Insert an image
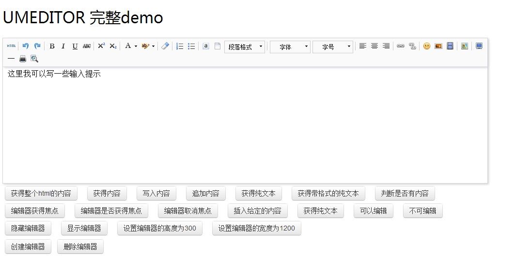Screen dimensions: 531x278 coord(438,46)
